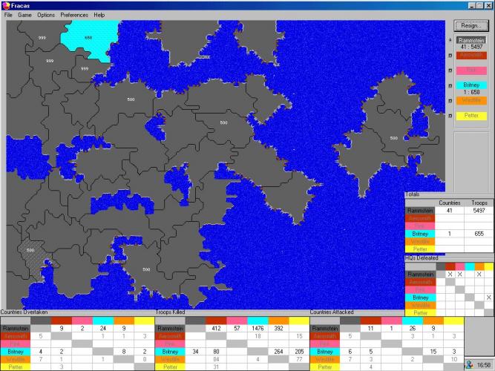Click the small icon beside the pink player label
The image size is (495, 371).
(450, 70)
